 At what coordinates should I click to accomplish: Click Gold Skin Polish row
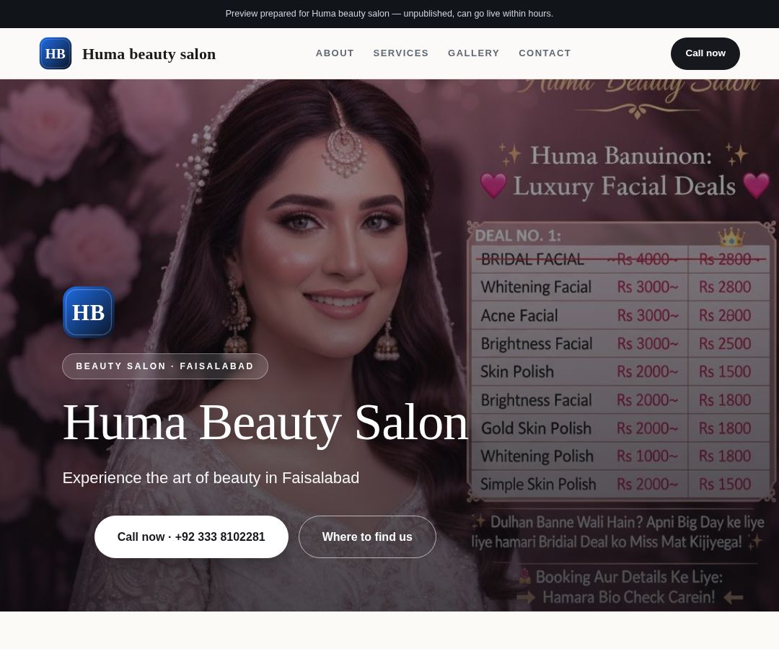click(x=620, y=428)
